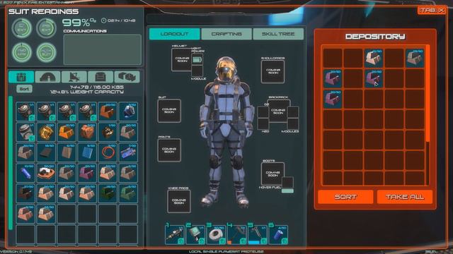
Task: Open the dome habitat category tab
Action: tap(47, 77)
